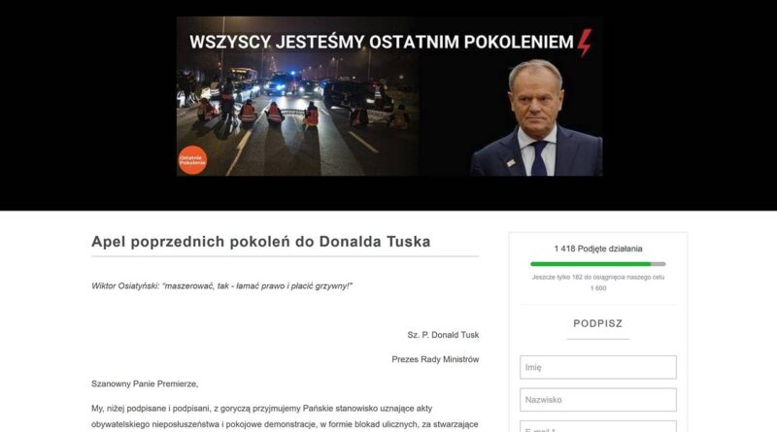The image size is (777, 432).
Task: Click the goal number 1 600
Action: 598,288
